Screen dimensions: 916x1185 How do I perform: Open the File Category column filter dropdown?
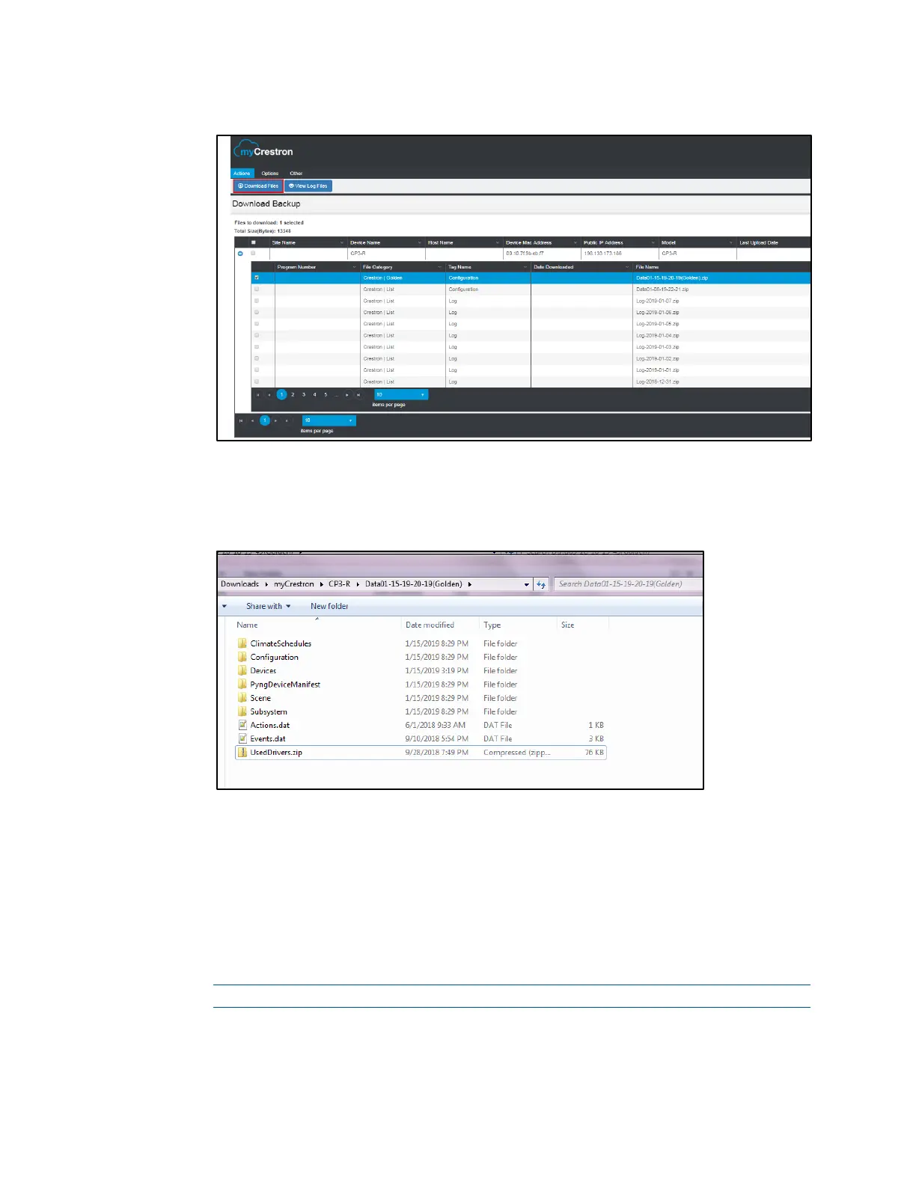coord(440,267)
